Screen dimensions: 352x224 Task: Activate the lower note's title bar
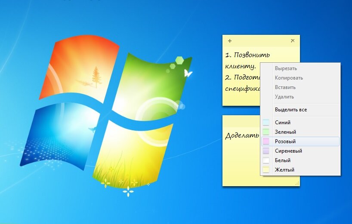pos(241,121)
